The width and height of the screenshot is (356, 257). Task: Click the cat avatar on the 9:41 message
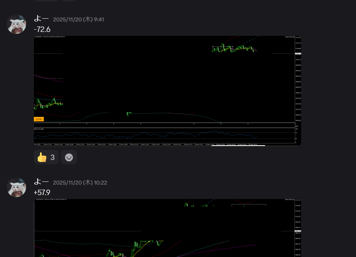click(x=17, y=25)
